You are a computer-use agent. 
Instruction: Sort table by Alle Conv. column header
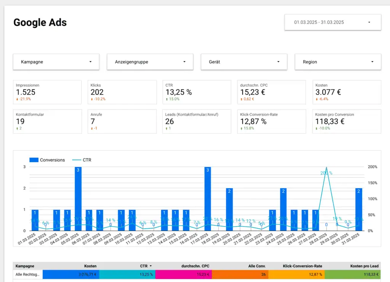coord(257,266)
